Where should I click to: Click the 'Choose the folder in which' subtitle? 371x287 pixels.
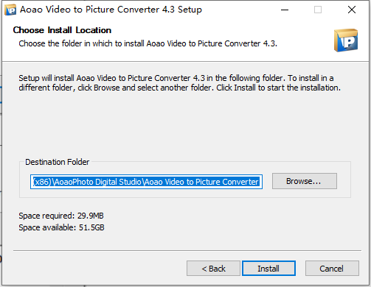point(148,43)
